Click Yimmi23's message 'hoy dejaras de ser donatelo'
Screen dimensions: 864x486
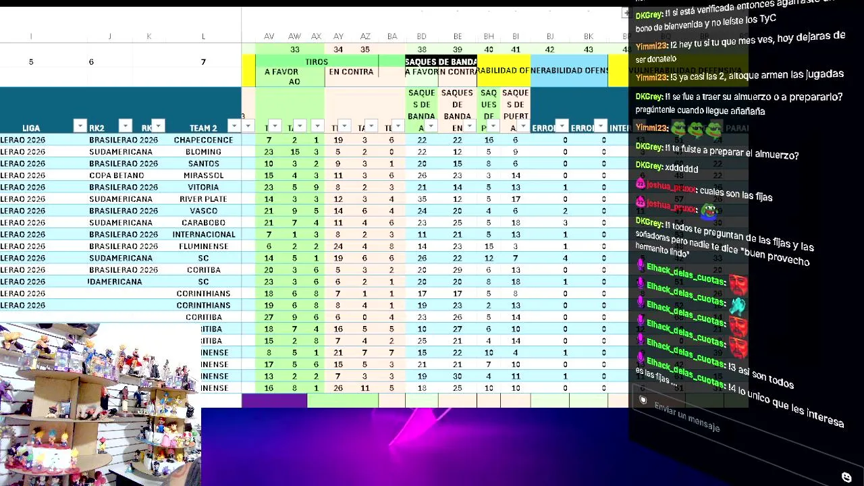click(741, 47)
